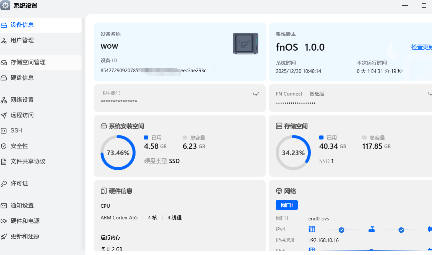
Task: Click the masked 飞牛账号 asterisks
Action: (119, 102)
